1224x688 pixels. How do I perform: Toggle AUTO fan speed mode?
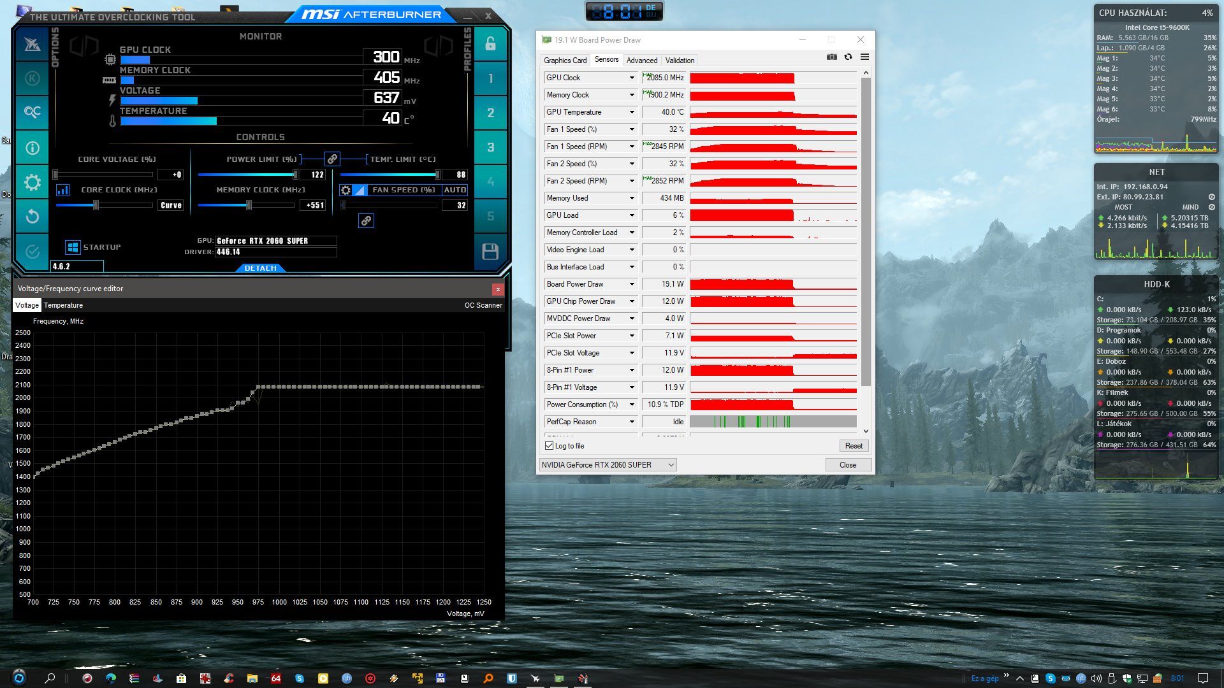click(x=455, y=190)
